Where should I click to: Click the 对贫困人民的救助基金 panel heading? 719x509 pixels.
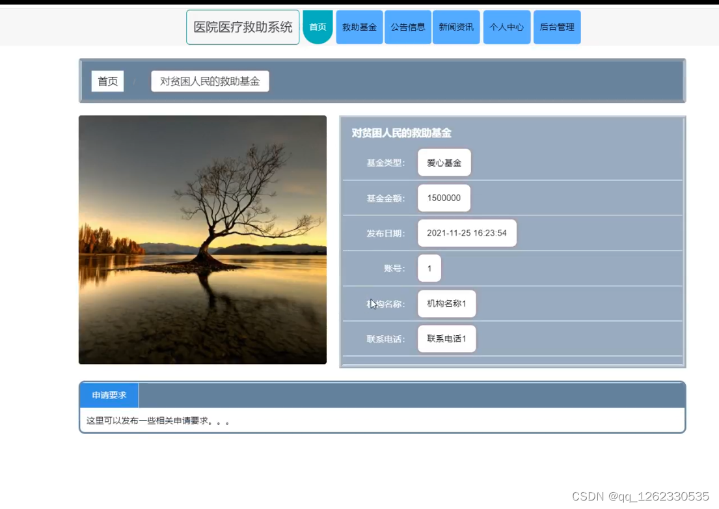[x=401, y=133]
